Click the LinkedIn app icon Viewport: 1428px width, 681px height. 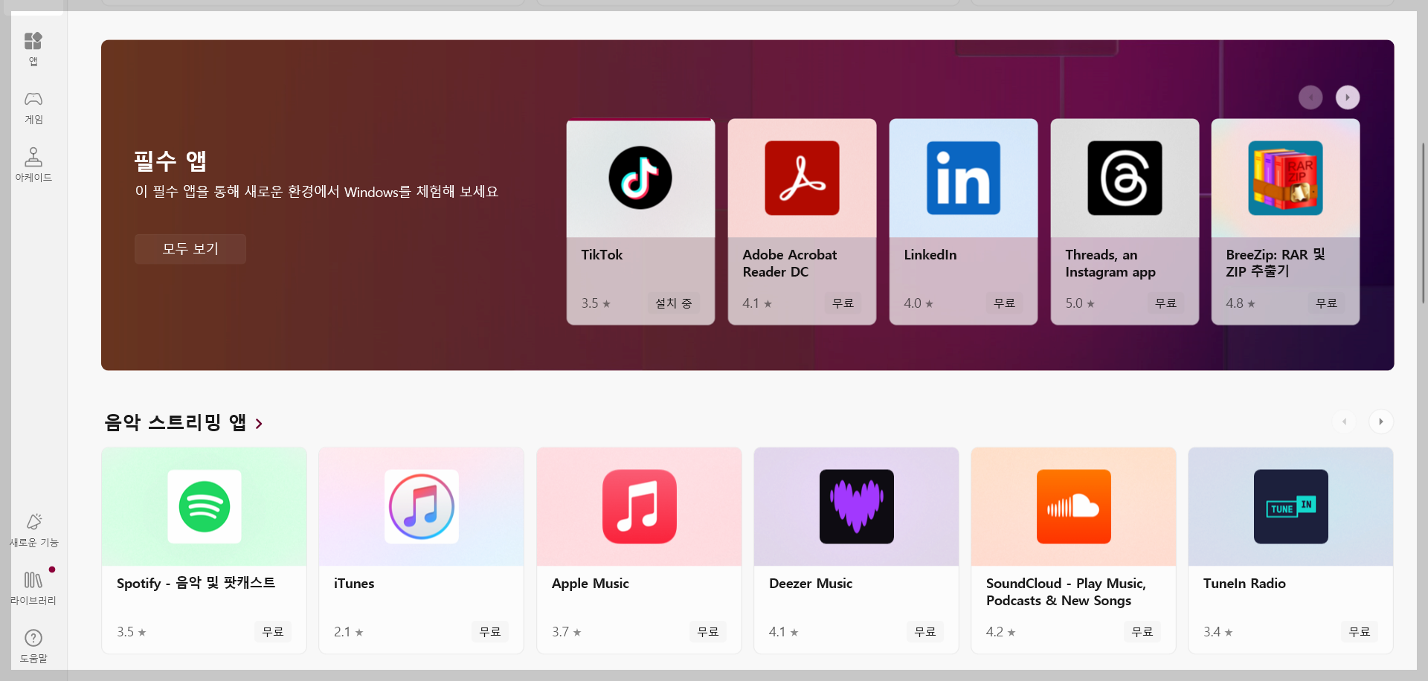tap(963, 178)
